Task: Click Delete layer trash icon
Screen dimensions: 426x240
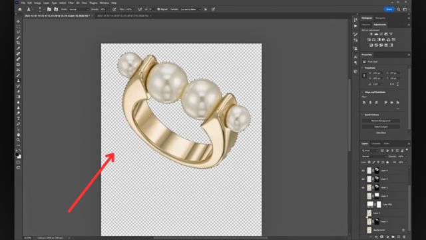Action: [x=404, y=237]
